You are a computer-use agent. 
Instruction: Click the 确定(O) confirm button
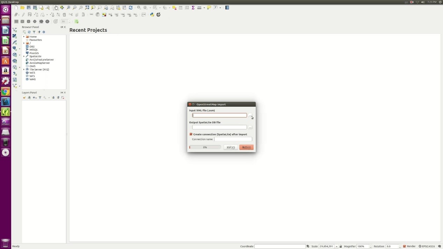(246, 148)
